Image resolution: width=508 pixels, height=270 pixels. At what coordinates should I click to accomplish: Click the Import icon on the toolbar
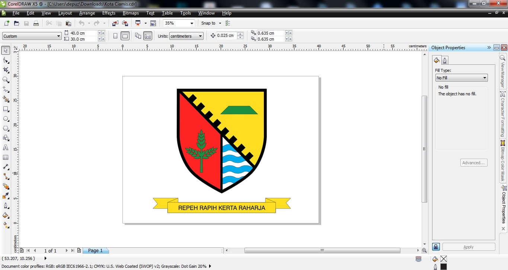pos(115,23)
